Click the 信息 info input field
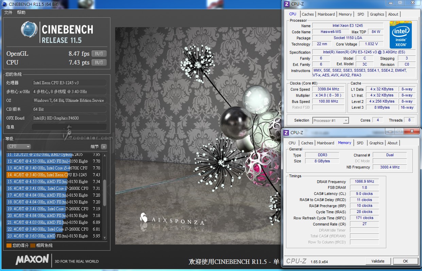Screen dimensions: 422x271 pos(69,127)
